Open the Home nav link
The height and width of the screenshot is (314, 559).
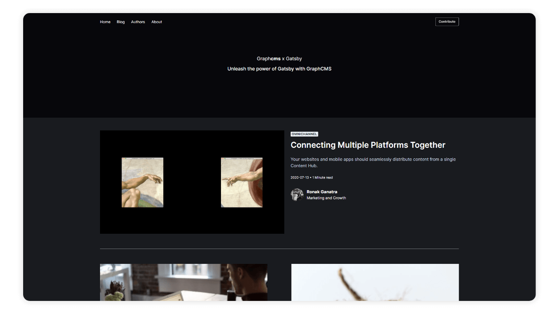click(105, 22)
